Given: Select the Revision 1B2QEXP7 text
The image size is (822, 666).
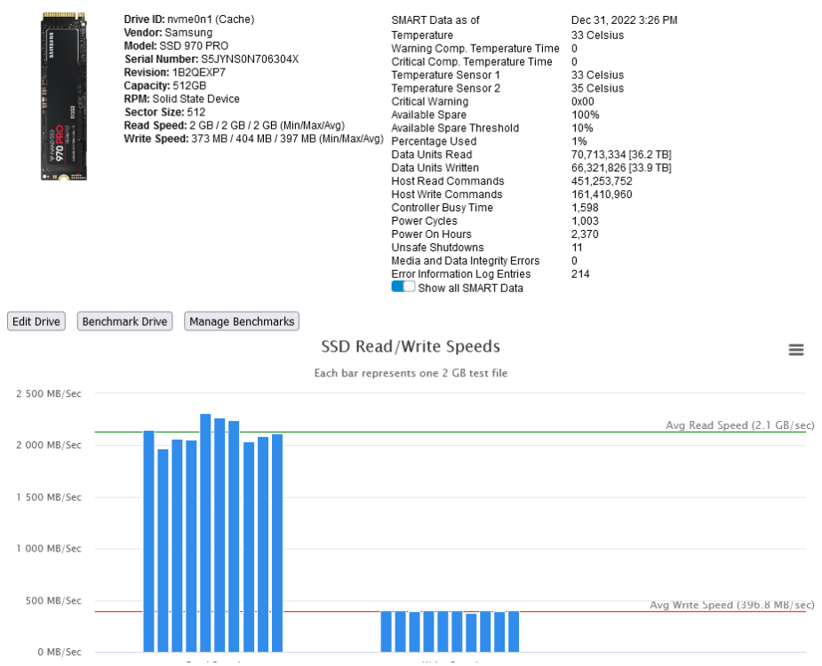Looking at the screenshot, I should tap(174, 72).
